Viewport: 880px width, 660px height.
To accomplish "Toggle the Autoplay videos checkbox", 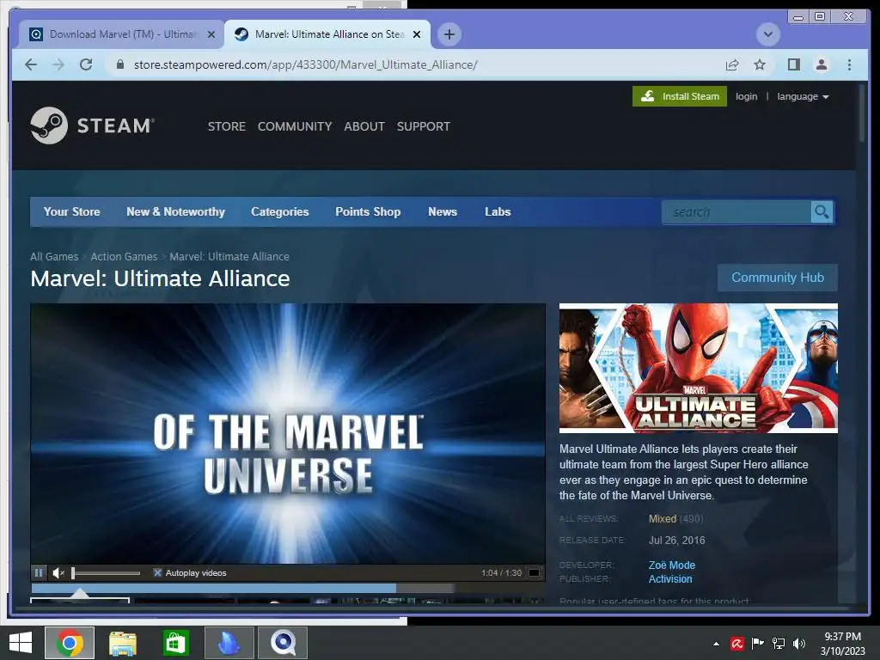I will [x=158, y=573].
